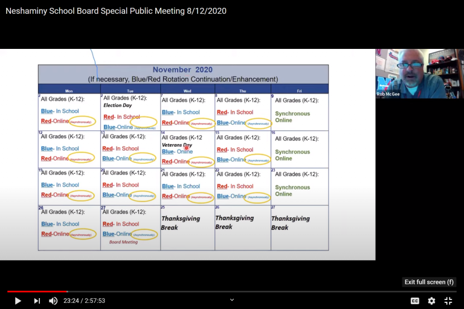
Task: Click the 23:24 / 2:57:53 time display
Action: click(84, 301)
